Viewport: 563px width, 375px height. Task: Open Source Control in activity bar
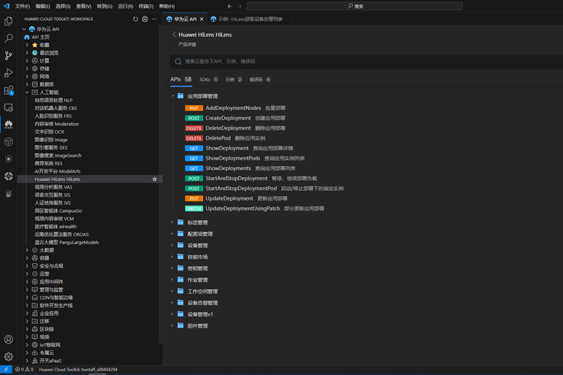click(8, 55)
